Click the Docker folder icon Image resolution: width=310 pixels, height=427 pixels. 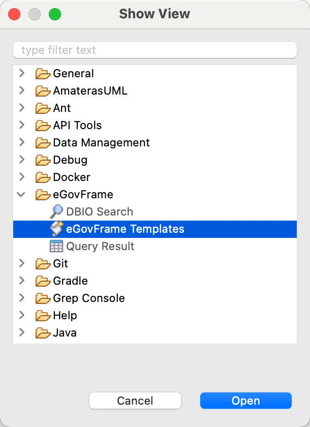[x=42, y=177]
